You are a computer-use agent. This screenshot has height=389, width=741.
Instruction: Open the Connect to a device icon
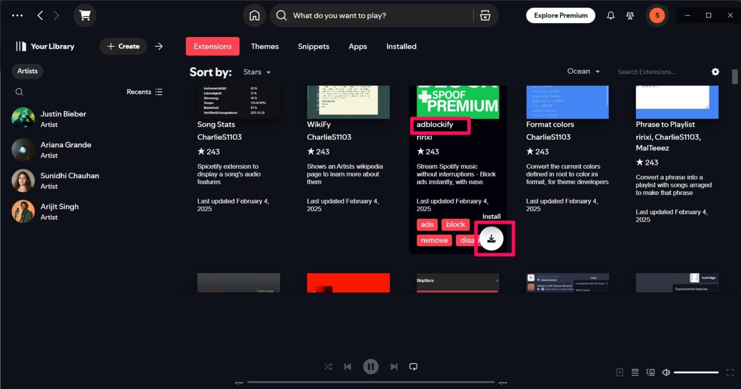pos(650,372)
